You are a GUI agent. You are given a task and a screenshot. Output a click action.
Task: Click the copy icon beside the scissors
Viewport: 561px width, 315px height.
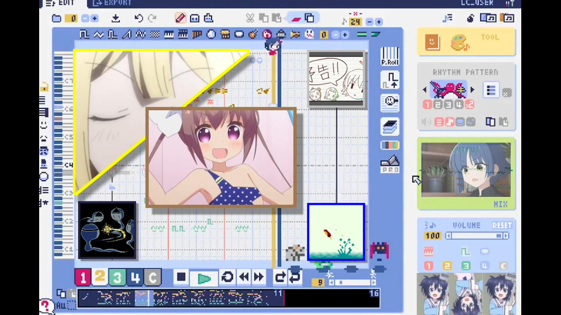pyautogui.click(x=264, y=18)
